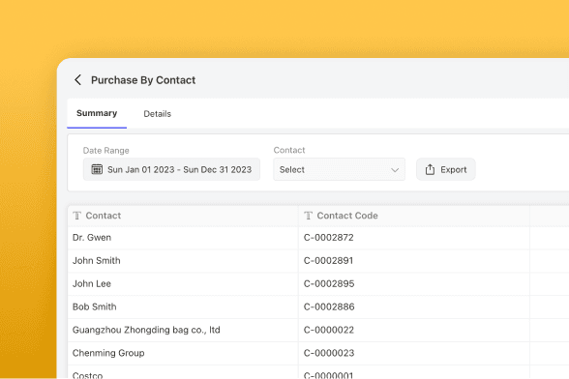Open the date range picker field
The height and width of the screenshot is (379, 569).
point(171,169)
